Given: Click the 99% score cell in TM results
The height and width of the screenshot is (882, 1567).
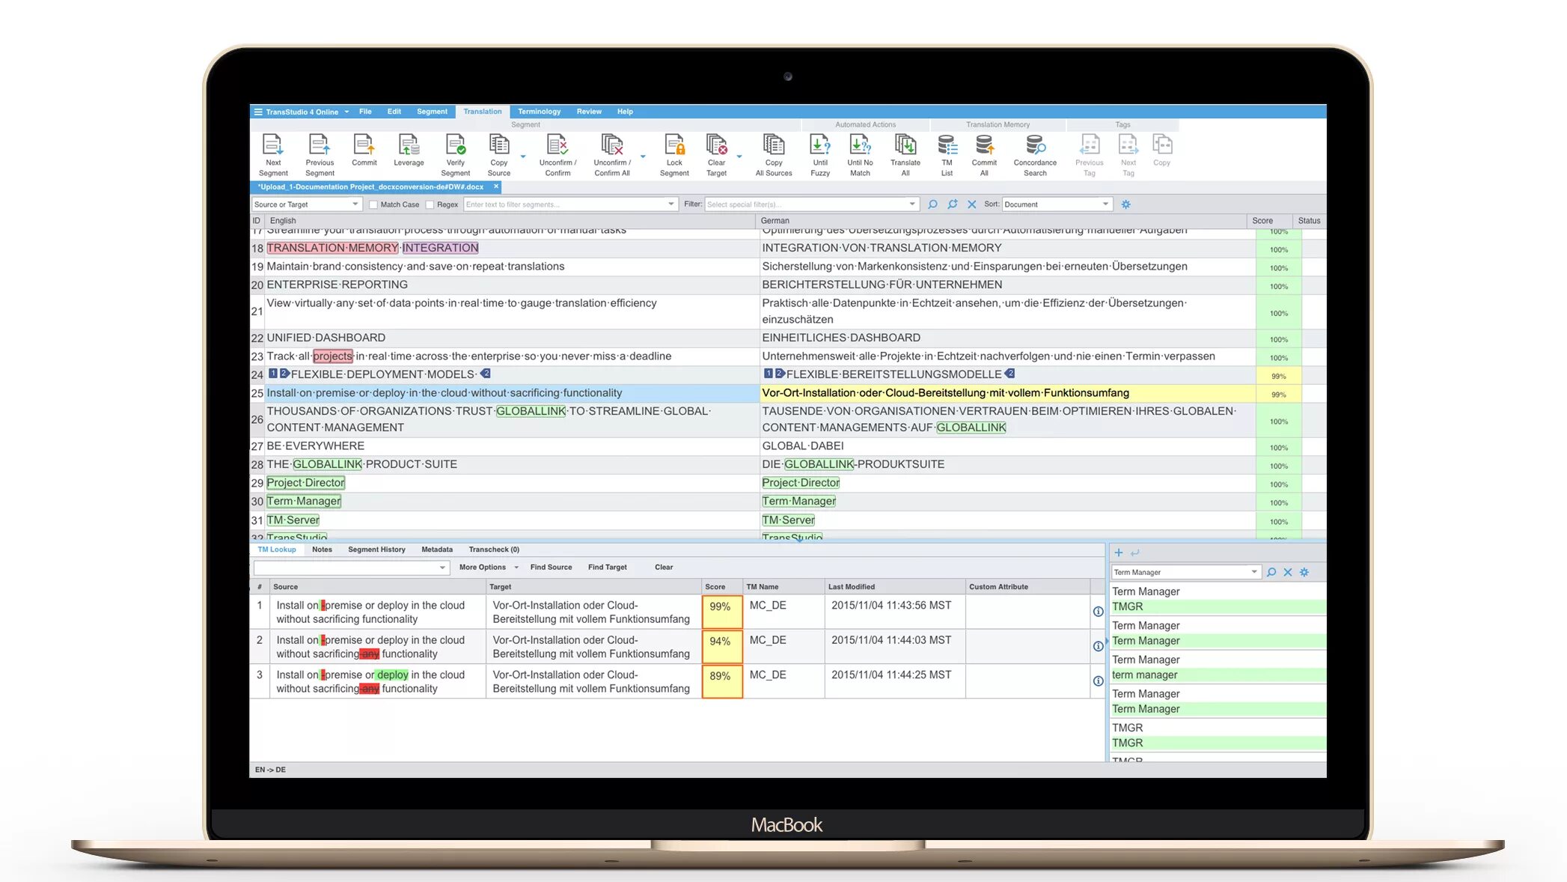Looking at the screenshot, I should click(x=721, y=611).
